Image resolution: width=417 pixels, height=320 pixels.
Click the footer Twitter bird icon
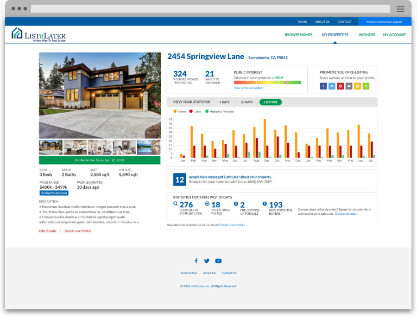[x=207, y=261]
